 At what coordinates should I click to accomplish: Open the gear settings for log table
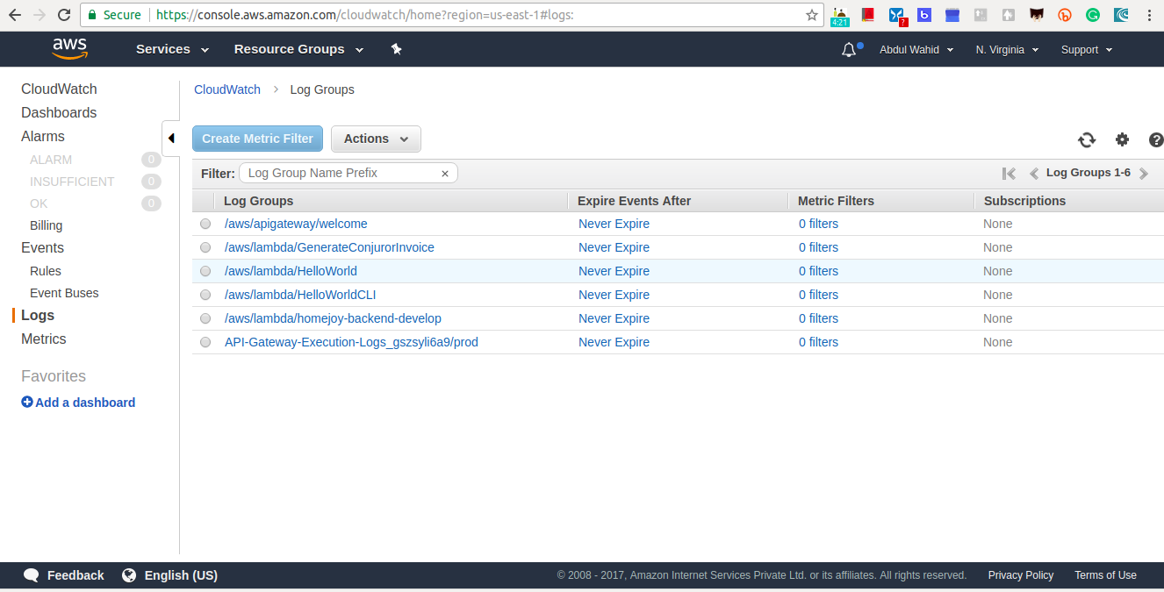pos(1122,139)
